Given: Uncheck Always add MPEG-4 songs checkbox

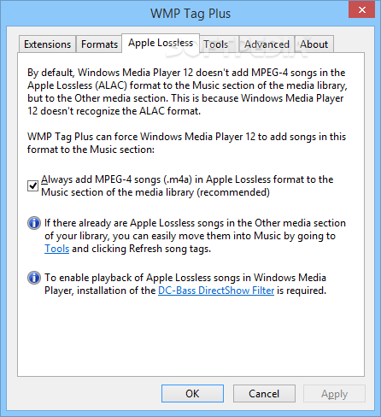Looking at the screenshot, I should pos(32,185).
